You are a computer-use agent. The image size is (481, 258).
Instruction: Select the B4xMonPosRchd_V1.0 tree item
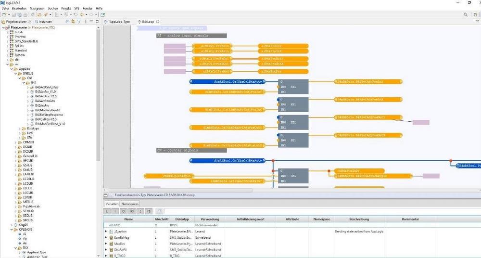click(50, 124)
